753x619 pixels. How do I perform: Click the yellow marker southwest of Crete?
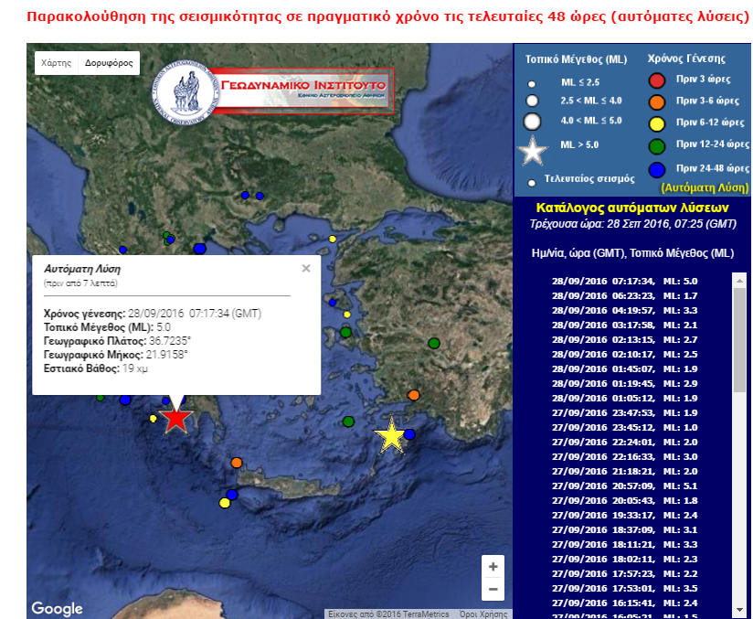coord(225,503)
